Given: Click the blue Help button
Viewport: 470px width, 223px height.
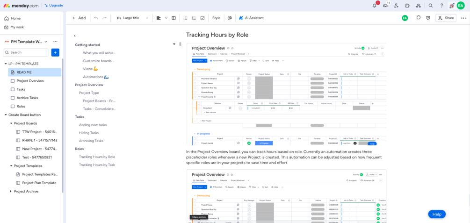Looking at the screenshot, I should click(437, 214).
